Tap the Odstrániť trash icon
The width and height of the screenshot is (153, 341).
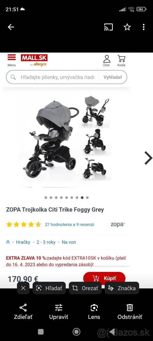(x=130, y=311)
